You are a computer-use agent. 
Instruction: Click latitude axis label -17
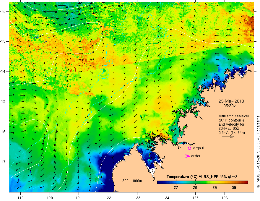click(x=3, y=162)
